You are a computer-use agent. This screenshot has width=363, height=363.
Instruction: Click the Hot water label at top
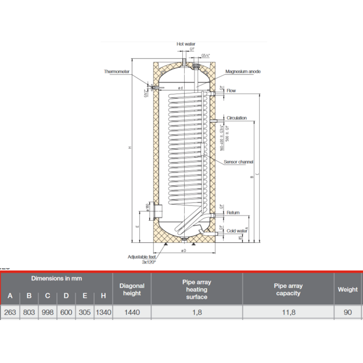(186, 44)
